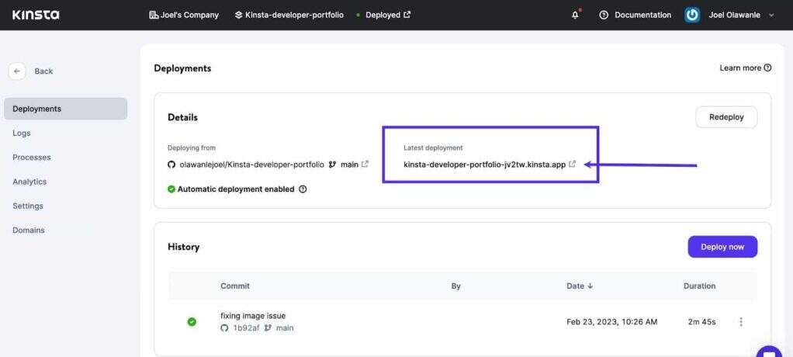Sort history by Date column
Viewport: 793px width, 357px height.
(580, 286)
